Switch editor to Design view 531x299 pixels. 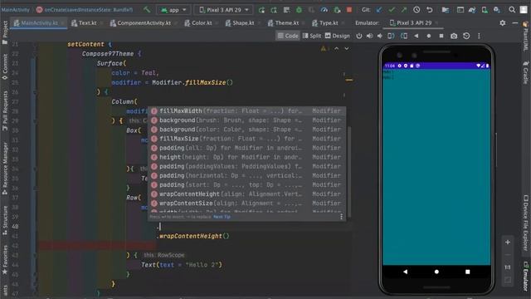[338, 36]
